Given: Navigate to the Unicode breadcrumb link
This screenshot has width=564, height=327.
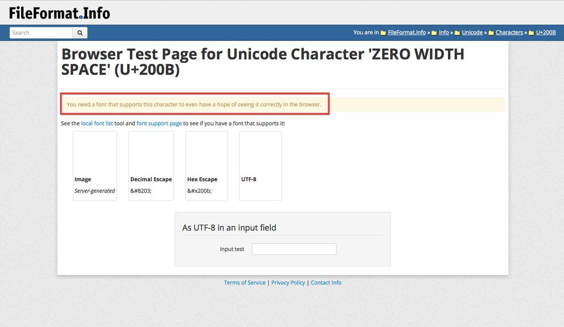Looking at the screenshot, I should (472, 32).
